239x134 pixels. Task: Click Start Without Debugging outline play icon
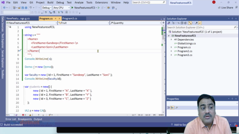[x=99, y=7]
